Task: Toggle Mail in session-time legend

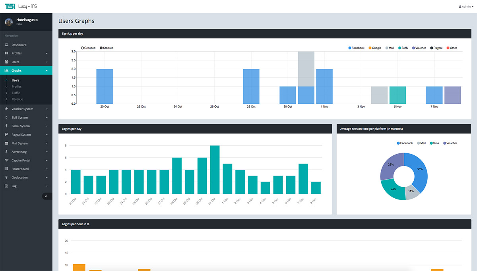Action: pos(421,143)
